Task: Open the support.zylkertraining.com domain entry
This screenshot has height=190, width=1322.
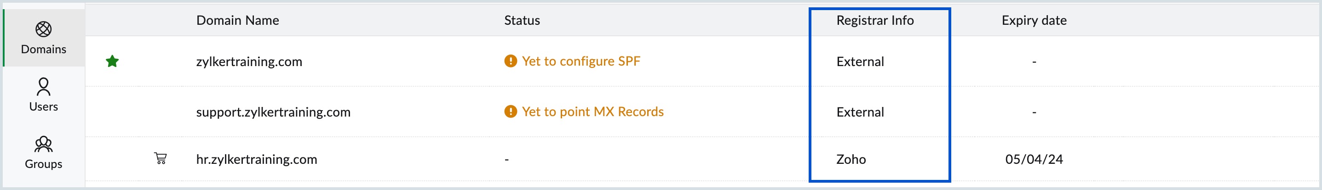Action: 273,112
